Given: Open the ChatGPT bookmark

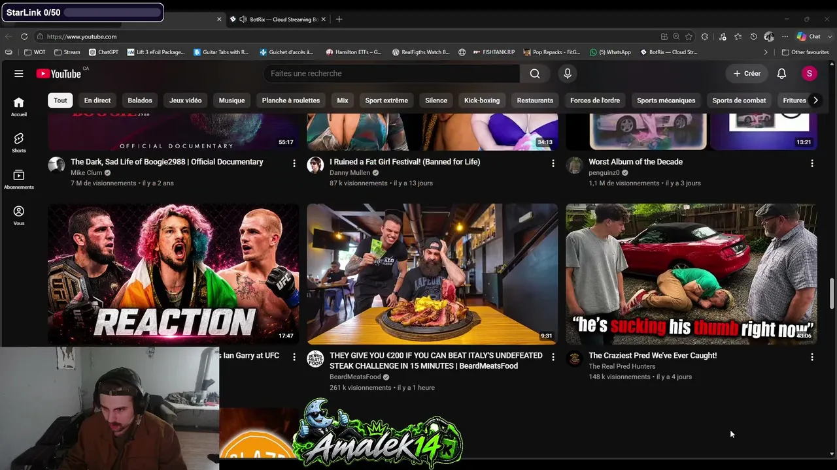Looking at the screenshot, I should click(x=103, y=52).
